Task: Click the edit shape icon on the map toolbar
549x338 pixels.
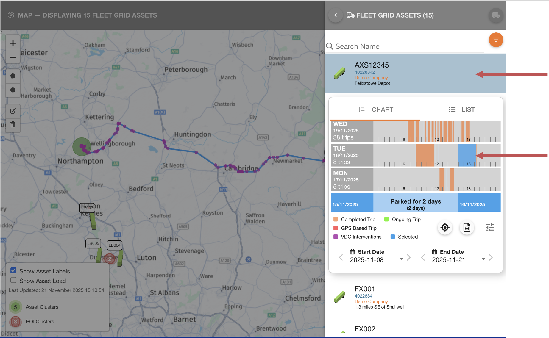Action: (13, 111)
